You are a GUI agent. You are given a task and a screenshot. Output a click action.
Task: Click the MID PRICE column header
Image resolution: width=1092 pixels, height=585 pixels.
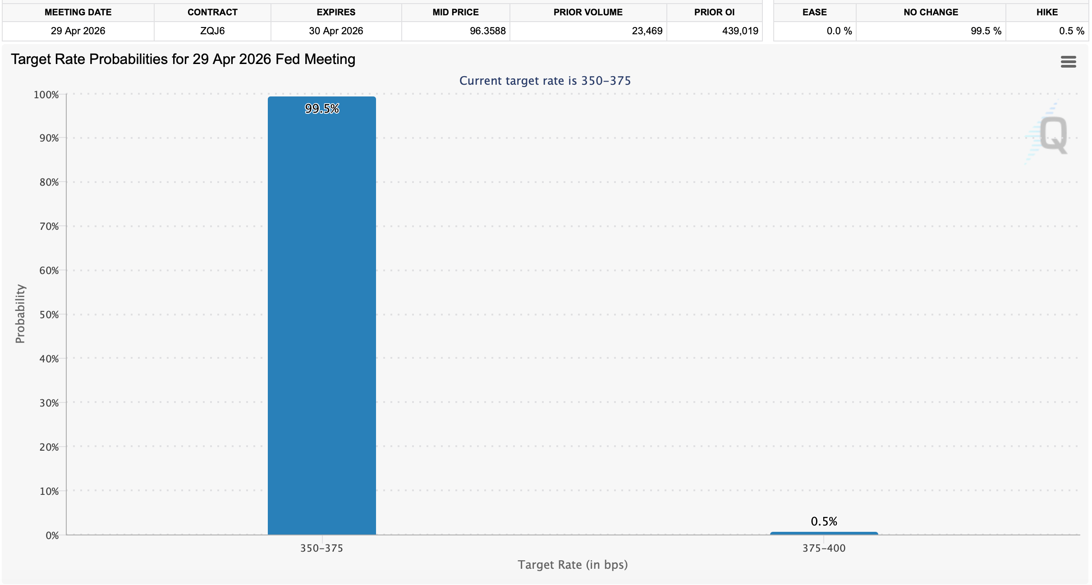(x=455, y=12)
